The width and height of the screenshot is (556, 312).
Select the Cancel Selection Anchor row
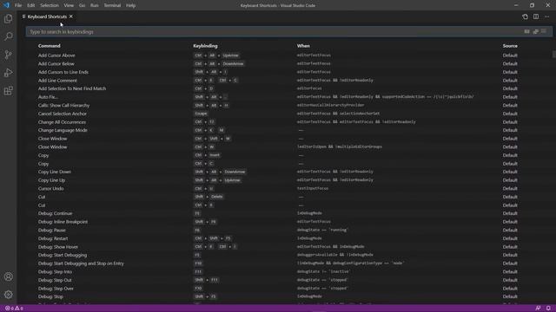(288, 114)
